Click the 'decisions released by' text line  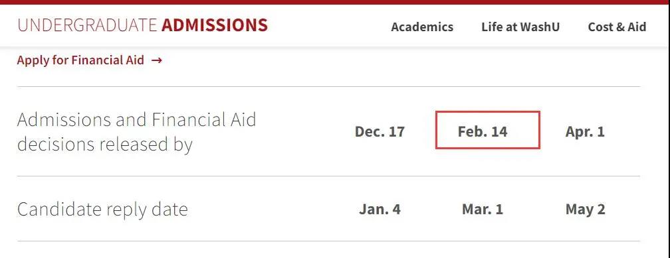point(105,144)
